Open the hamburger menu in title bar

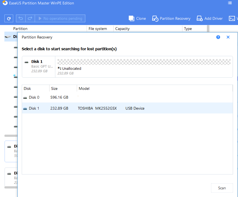[x=230, y=3]
